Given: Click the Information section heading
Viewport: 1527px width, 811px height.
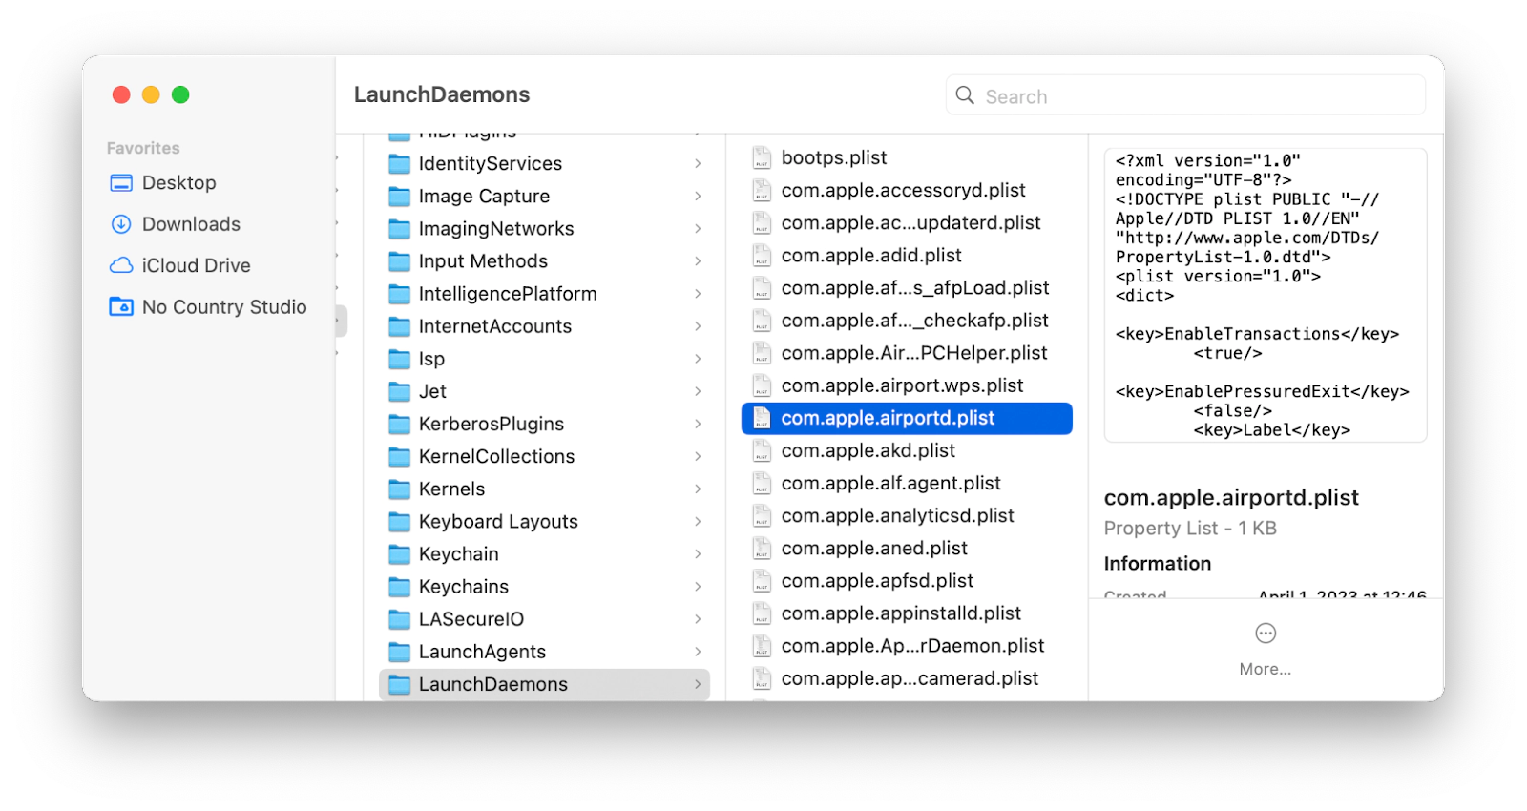Looking at the screenshot, I should (1158, 564).
